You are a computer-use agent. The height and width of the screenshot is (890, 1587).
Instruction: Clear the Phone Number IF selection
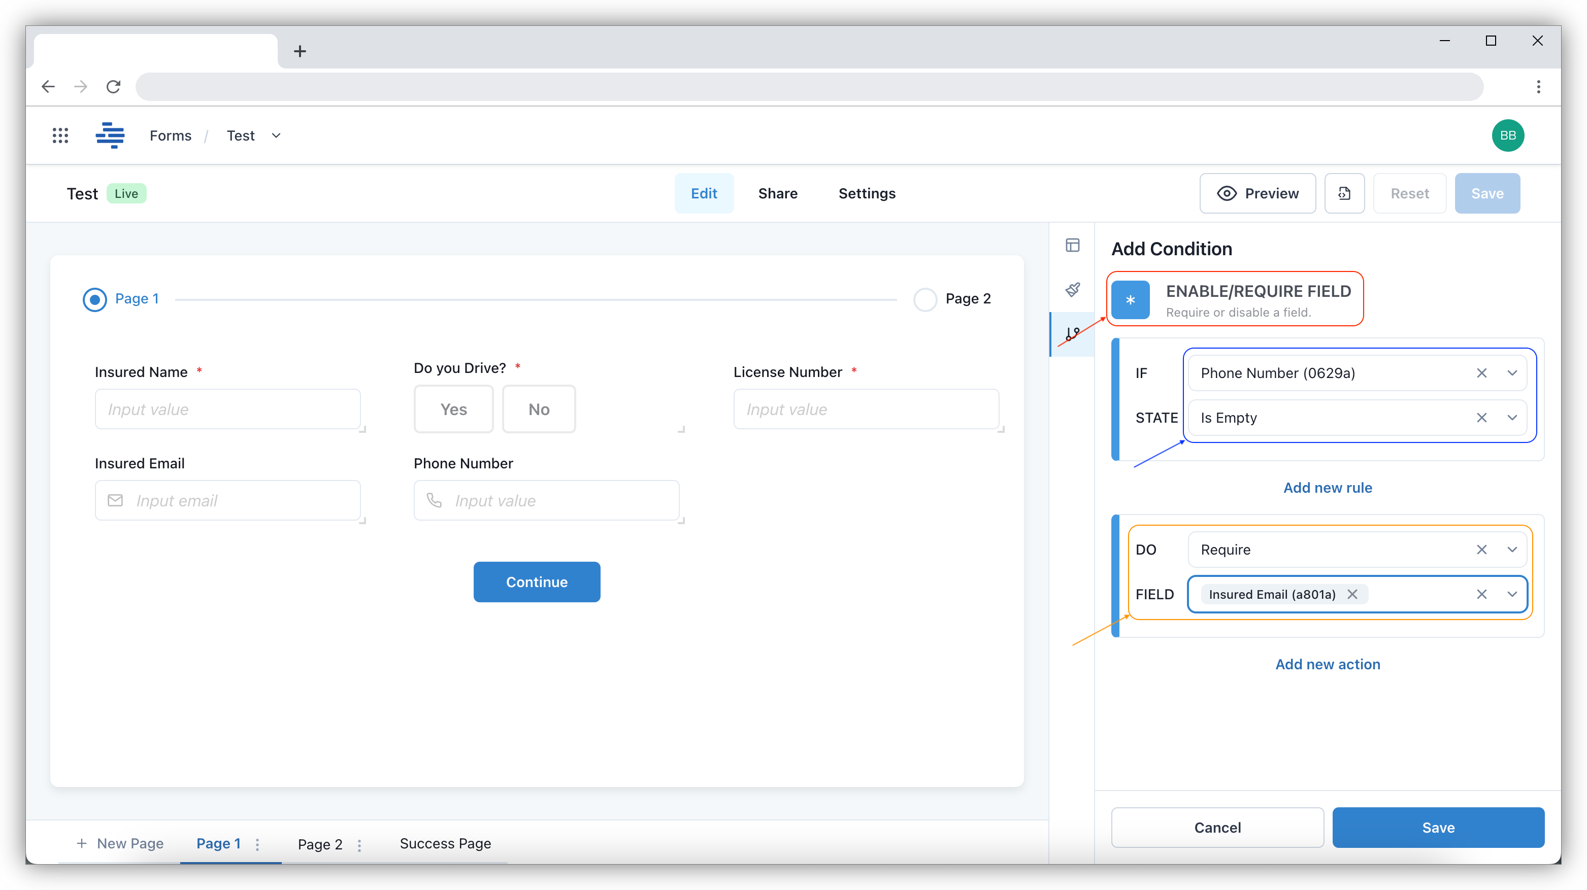tap(1481, 373)
